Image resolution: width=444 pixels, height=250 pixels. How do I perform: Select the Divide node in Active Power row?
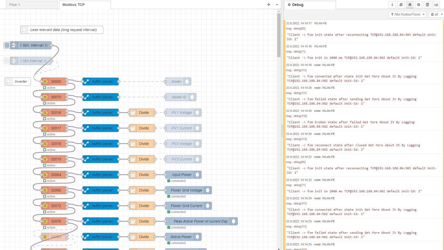[x=142, y=237]
